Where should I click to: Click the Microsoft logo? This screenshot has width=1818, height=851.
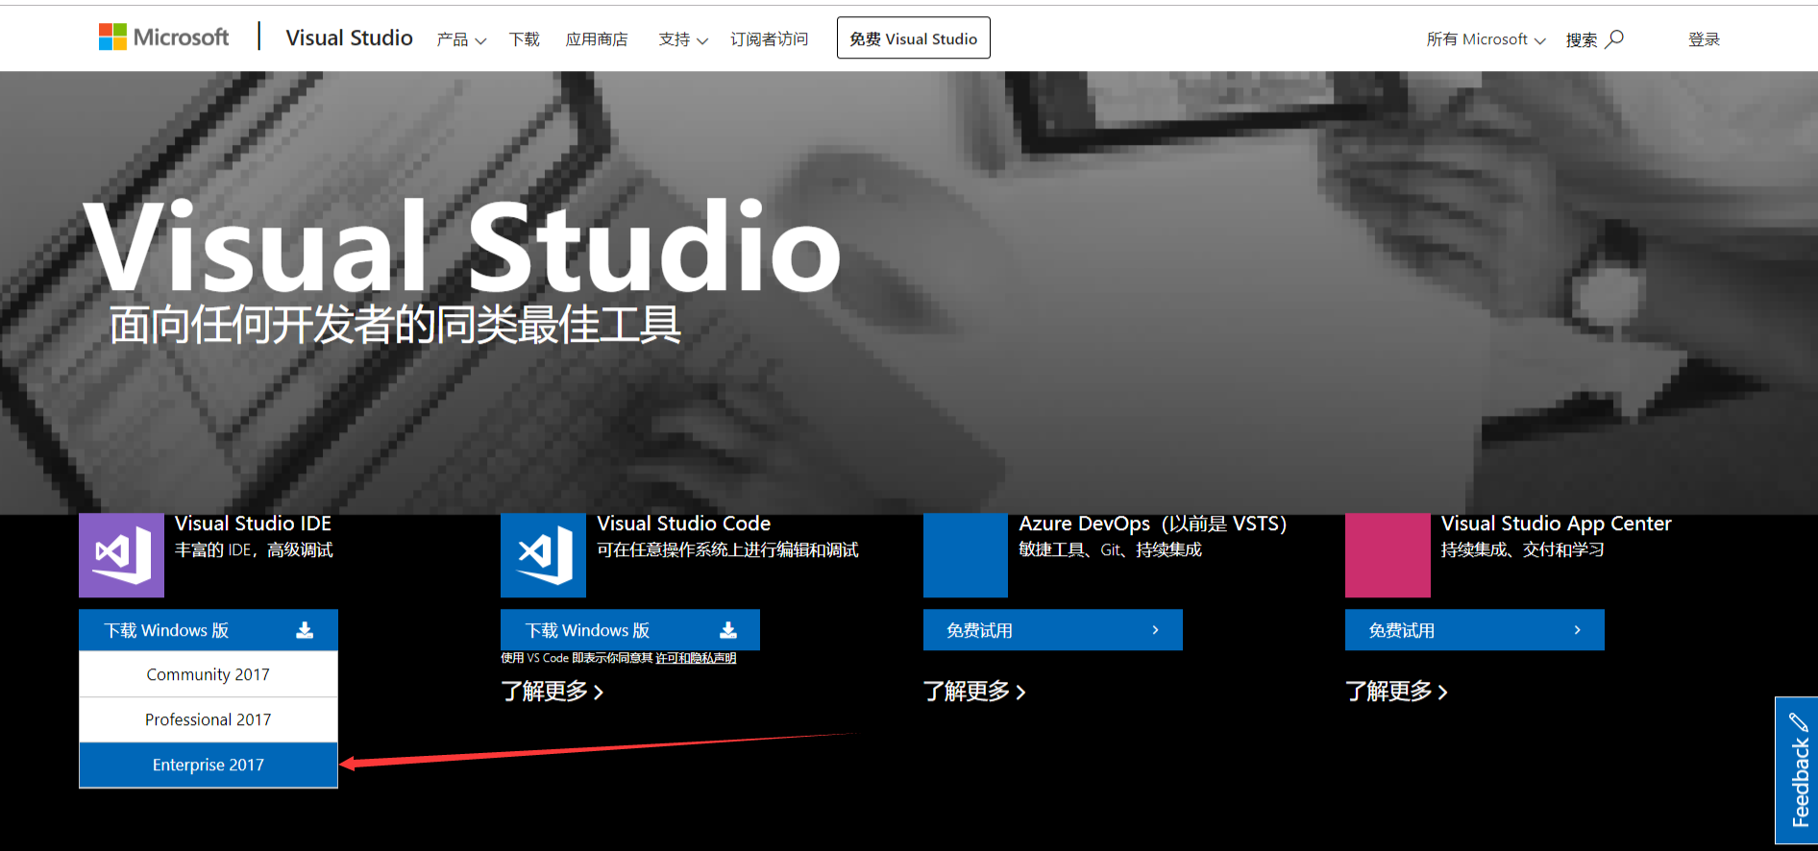163,37
